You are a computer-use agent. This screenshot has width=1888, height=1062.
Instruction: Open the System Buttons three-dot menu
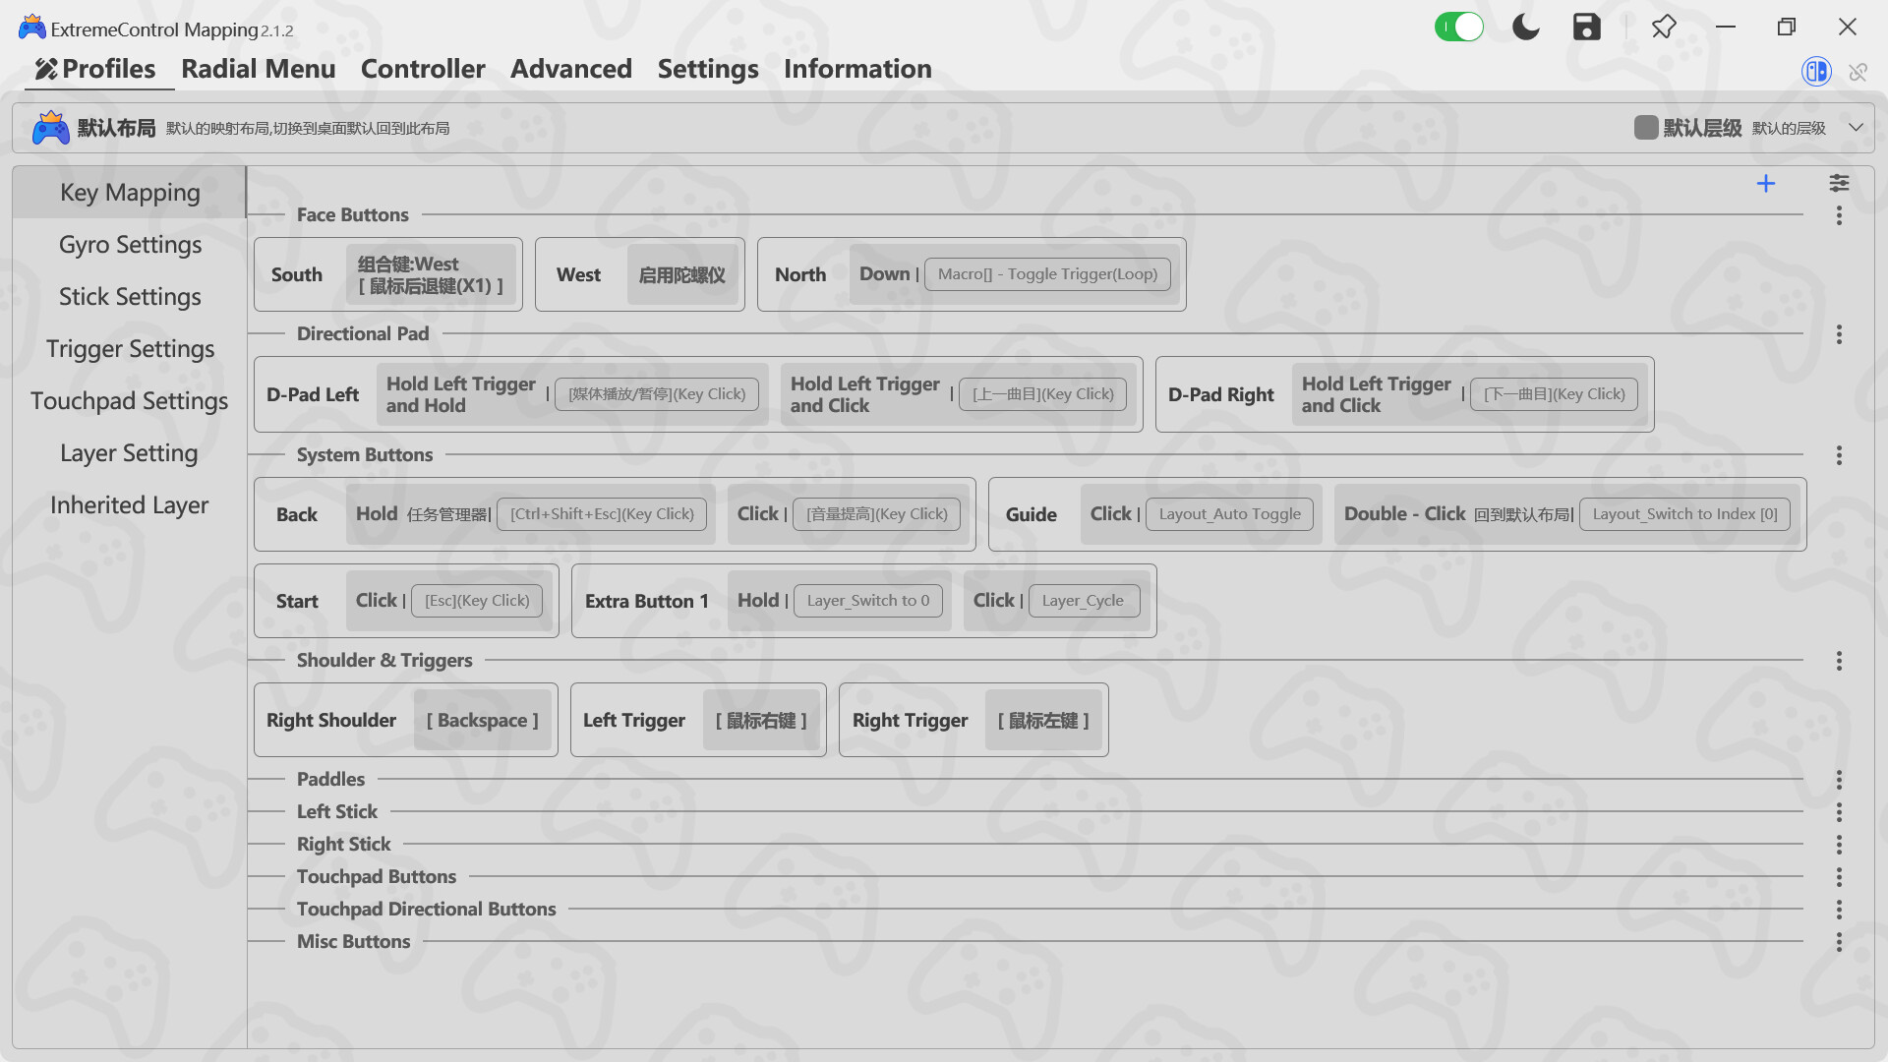(1839, 455)
